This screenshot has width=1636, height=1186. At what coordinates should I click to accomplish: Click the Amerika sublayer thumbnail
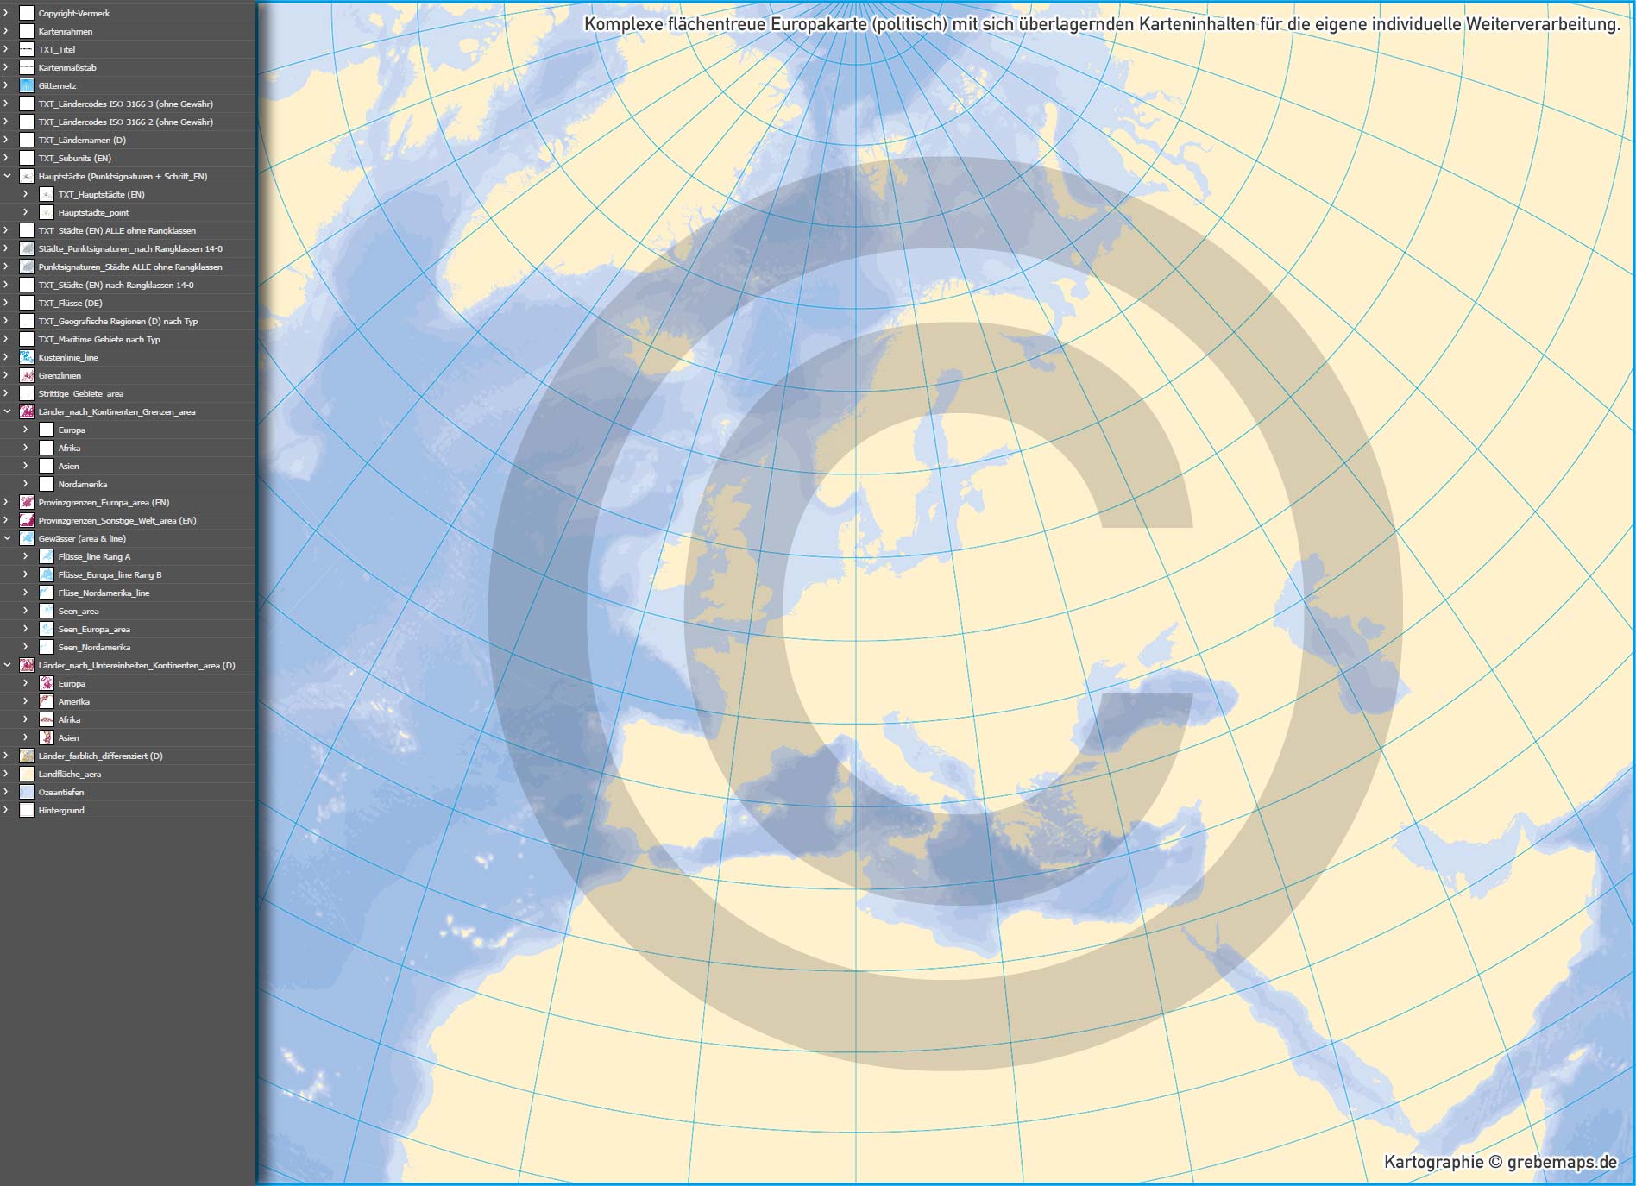(x=47, y=701)
